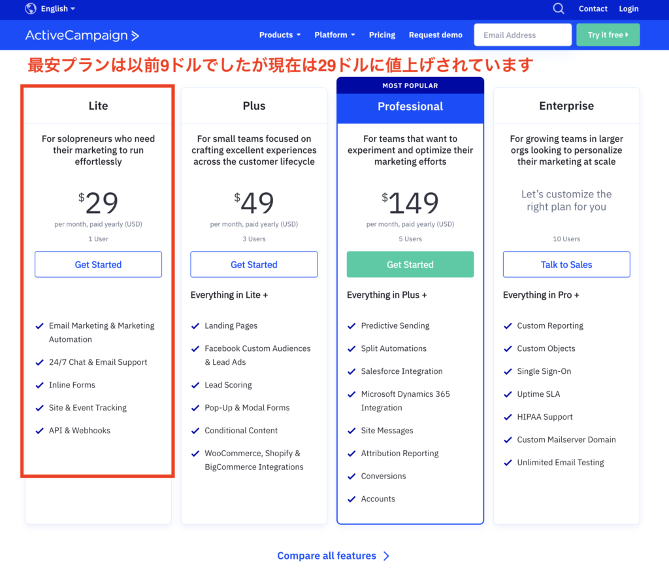Click the Professional plan heading

(x=410, y=107)
